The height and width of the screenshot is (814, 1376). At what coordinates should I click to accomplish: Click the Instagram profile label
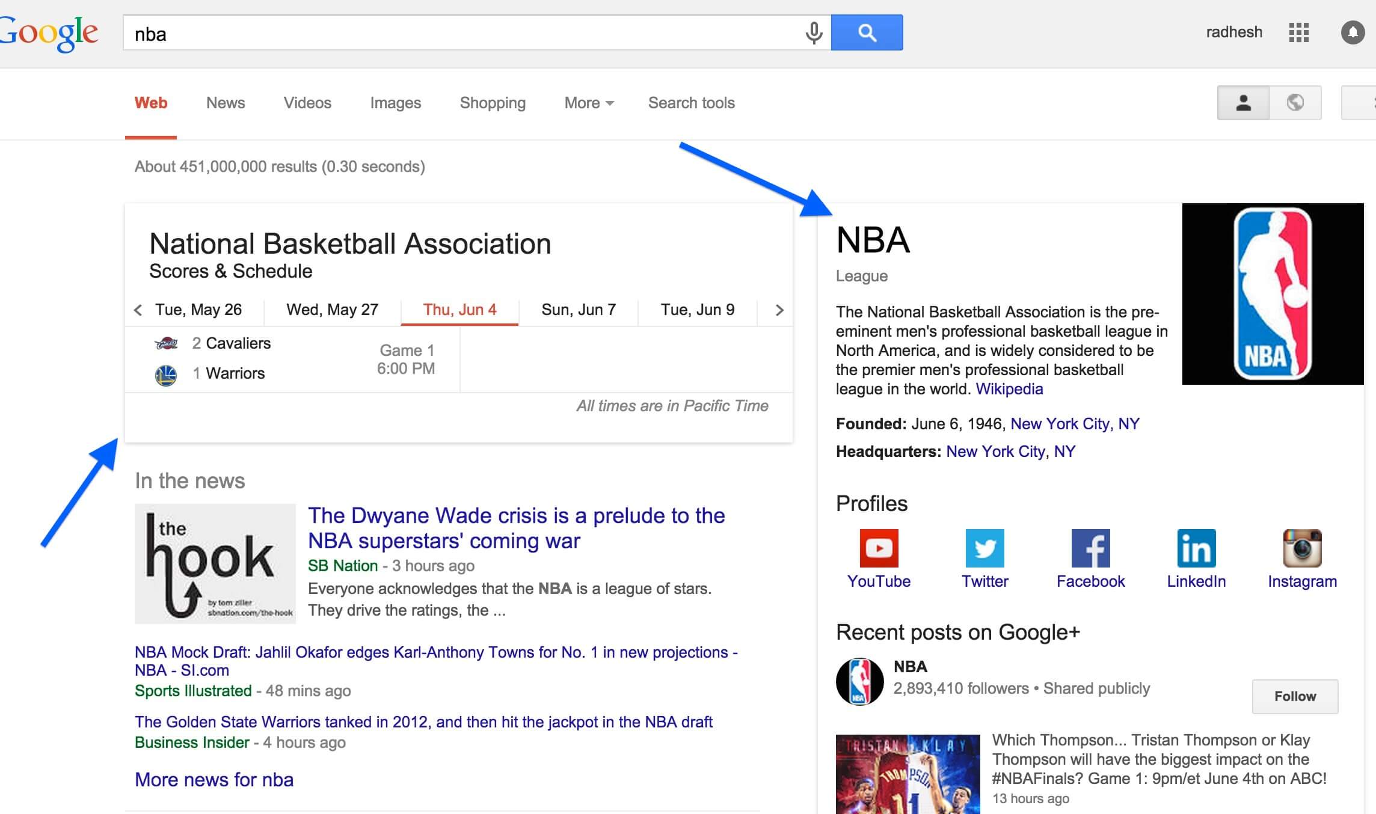(x=1302, y=581)
